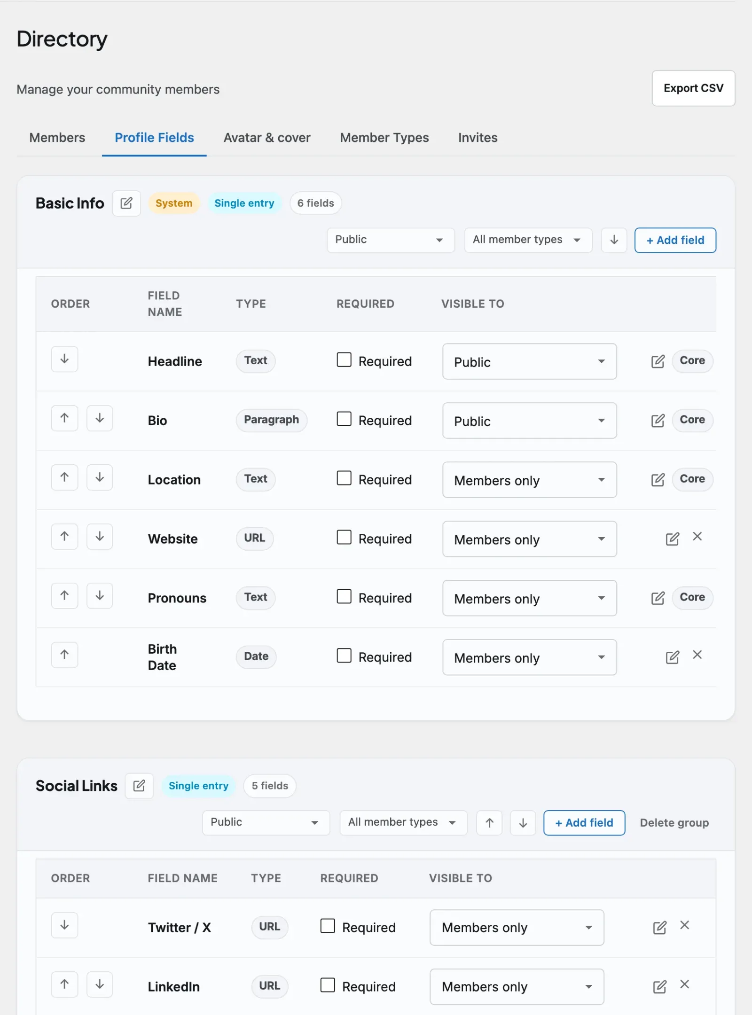Move Basic Info group down

coord(614,240)
